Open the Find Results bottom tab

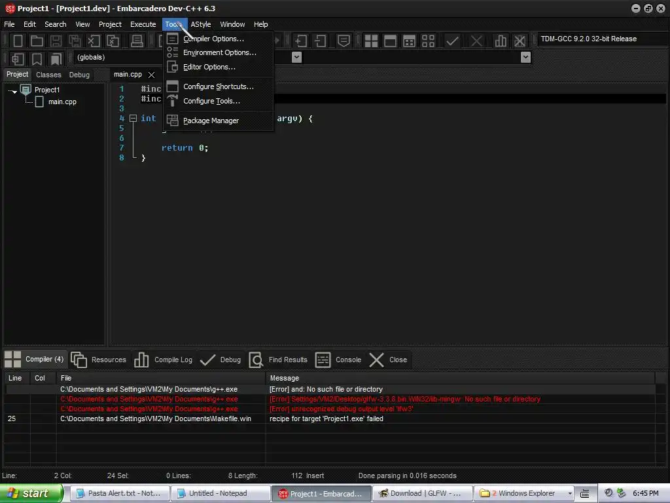click(x=278, y=360)
